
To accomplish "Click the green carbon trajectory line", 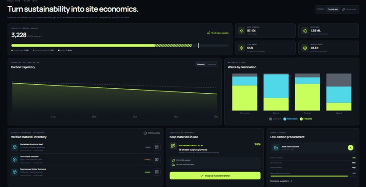I will pos(114,88).
